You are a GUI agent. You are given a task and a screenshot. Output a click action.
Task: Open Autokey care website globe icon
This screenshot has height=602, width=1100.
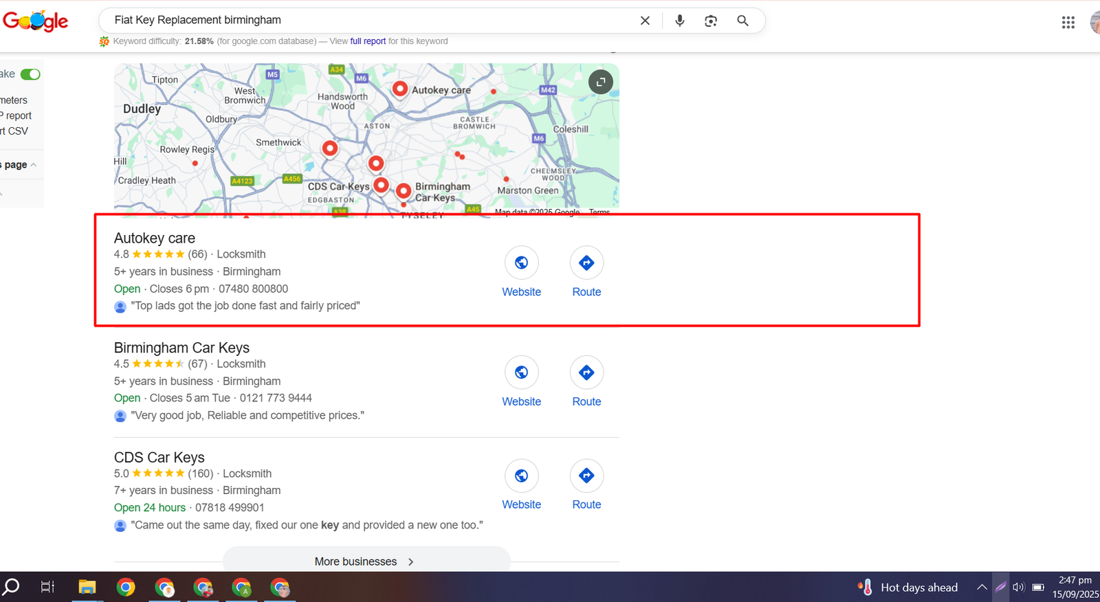click(x=521, y=263)
